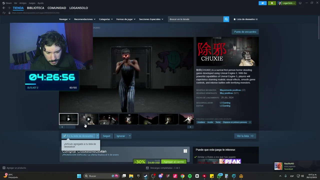The width and height of the screenshot is (320, 180).
Task: Move media strip back with left arrow
Action: pyautogui.click(x=62, y=127)
